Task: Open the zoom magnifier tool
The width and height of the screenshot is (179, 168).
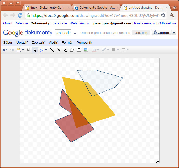Action: tap(28, 50)
